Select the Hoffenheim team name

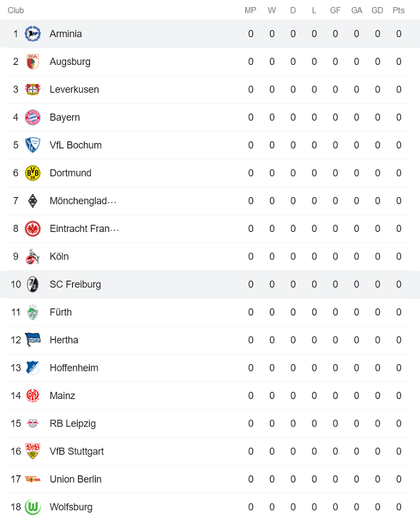(x=74, y=368)
